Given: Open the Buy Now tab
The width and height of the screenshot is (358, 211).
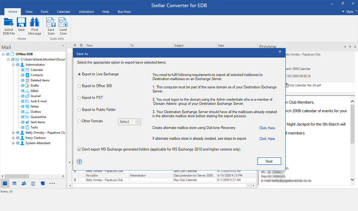Looking at the screenshot, I should point(124,12).
